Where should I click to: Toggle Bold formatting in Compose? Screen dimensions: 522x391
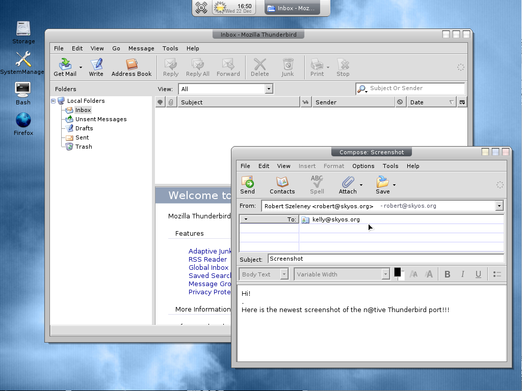[448, 274]
